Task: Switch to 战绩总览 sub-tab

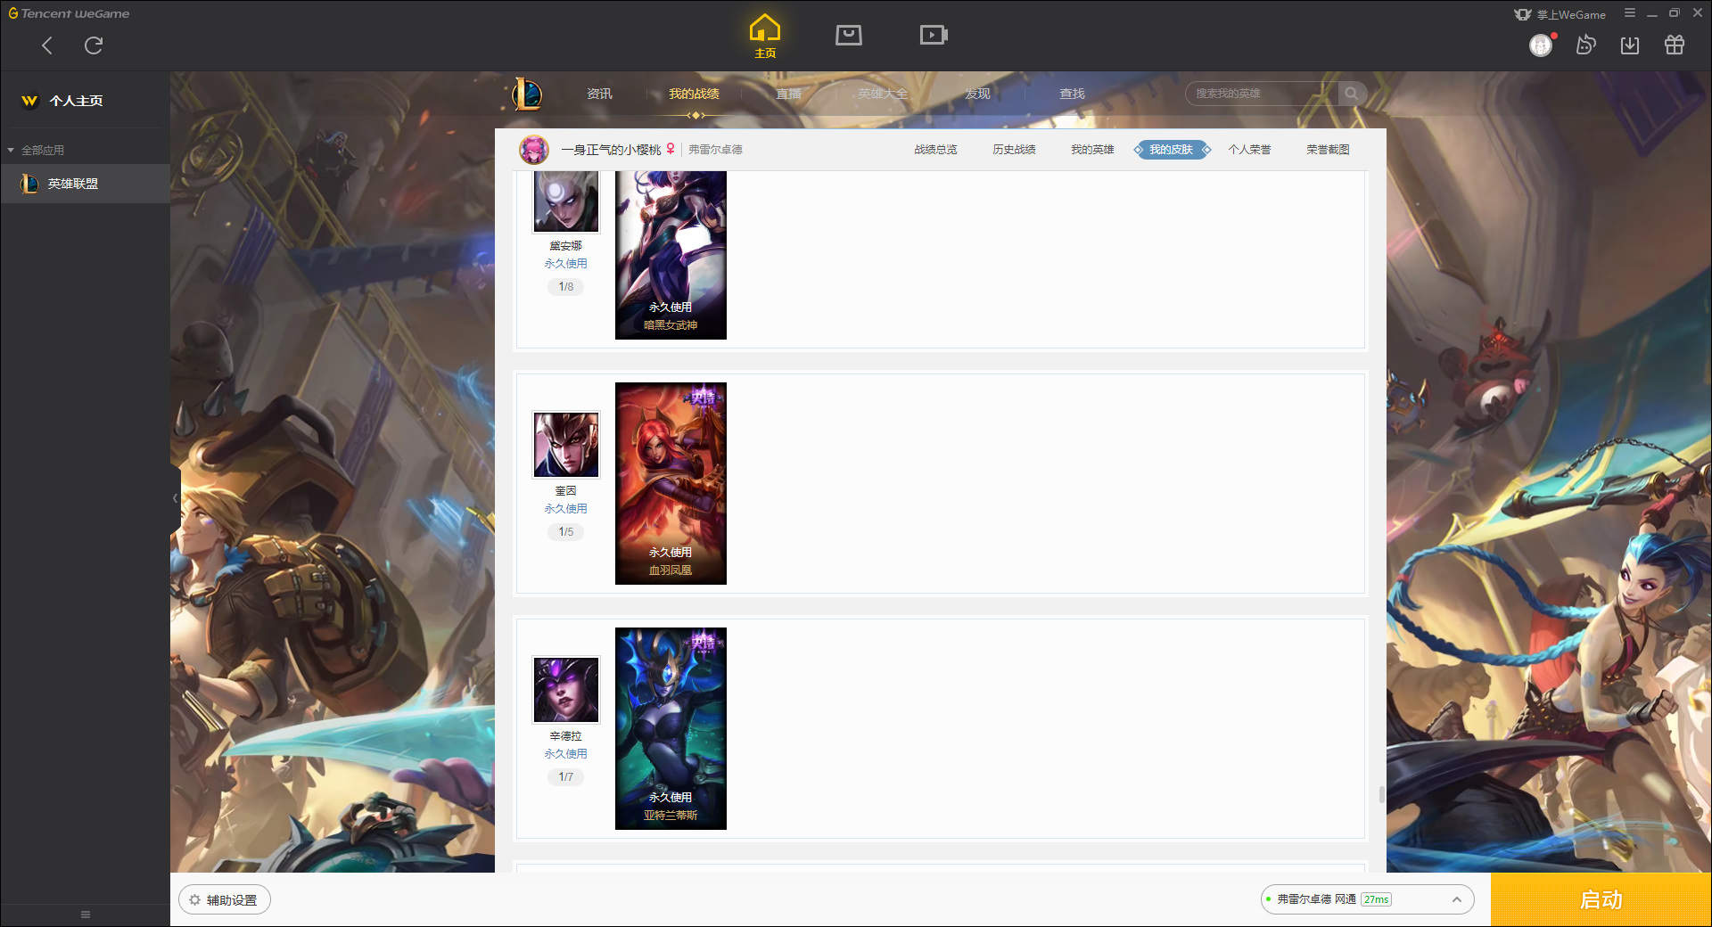Action: click(x=935, y=150)
